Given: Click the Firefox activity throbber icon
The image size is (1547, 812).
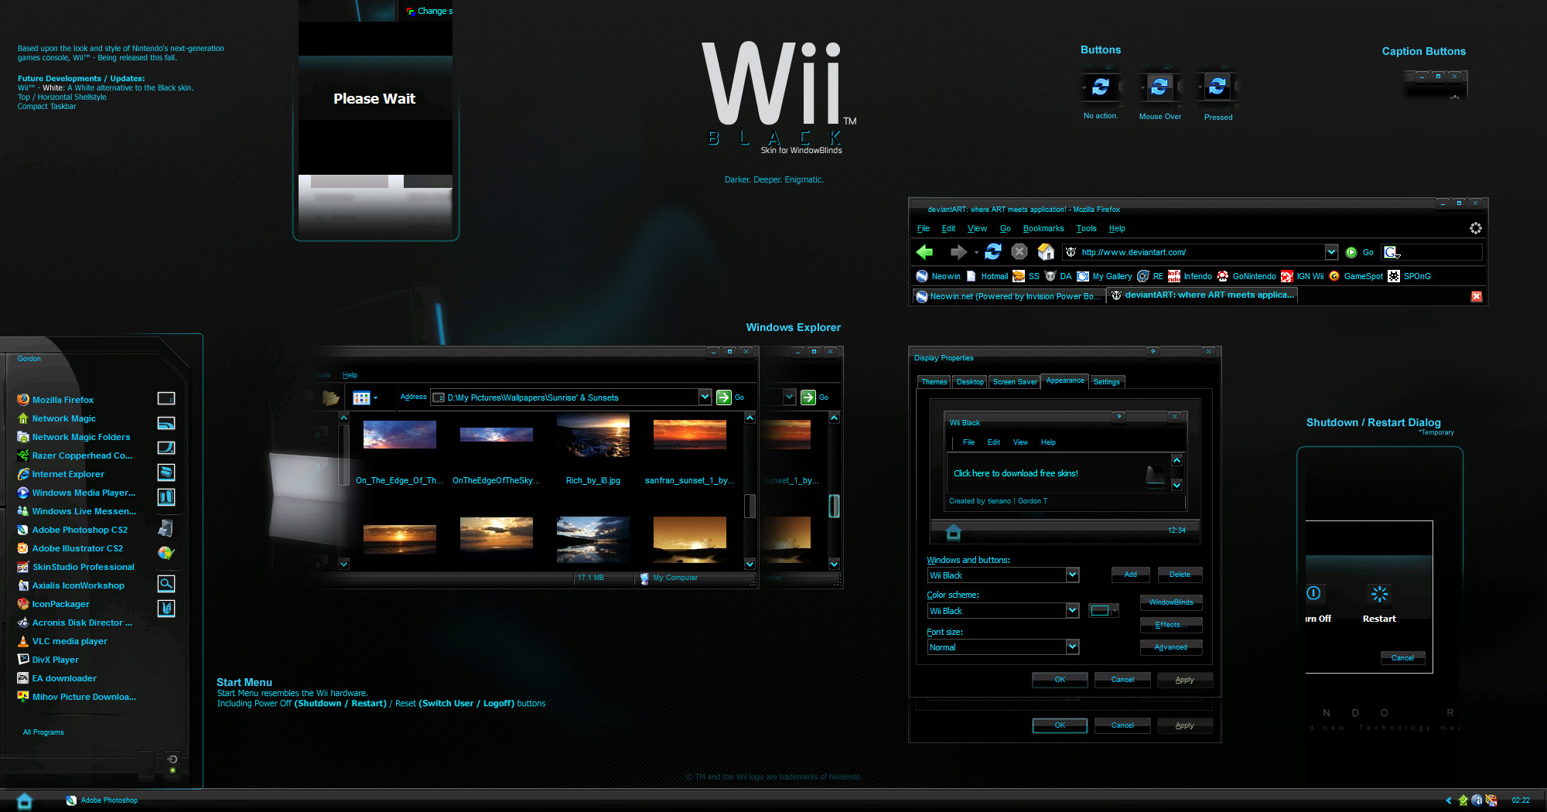Looking at the screenshot, I should 1475,228.
